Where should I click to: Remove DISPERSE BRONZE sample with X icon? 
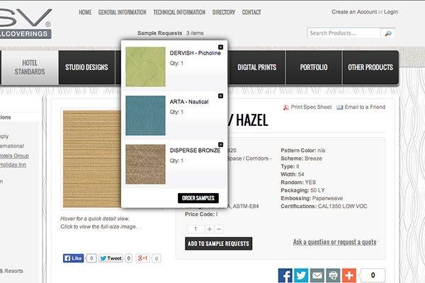coord(220,144)
